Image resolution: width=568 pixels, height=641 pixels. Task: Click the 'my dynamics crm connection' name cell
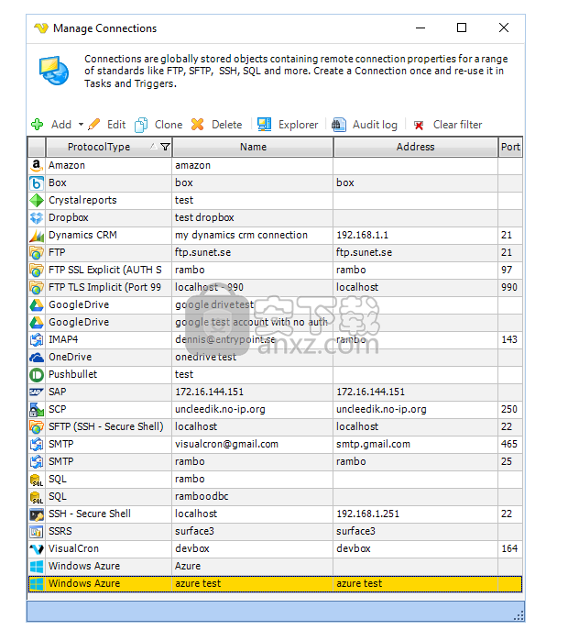pyautogui.click(x=253, y=235)
